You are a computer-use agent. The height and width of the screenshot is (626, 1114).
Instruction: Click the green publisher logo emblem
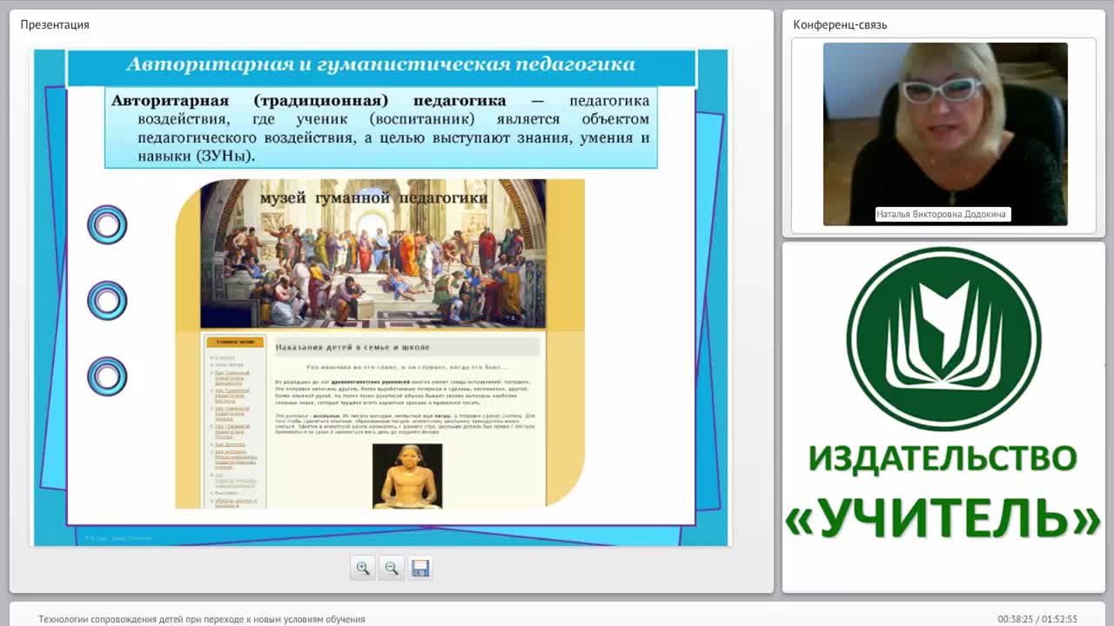[943, 338]
